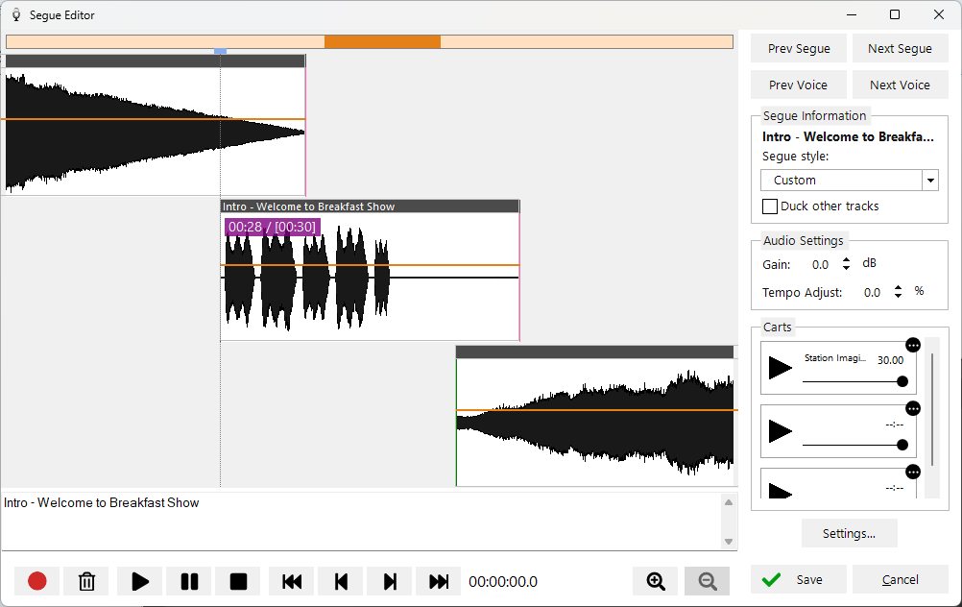Cancel the segue editor

(x=900, y=579)
